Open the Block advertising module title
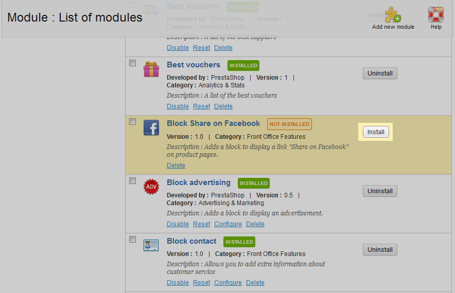The height and width of the screenshot is (293, 455). point(198,182)
